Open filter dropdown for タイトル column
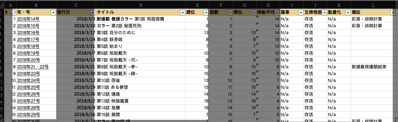 coord(182,12)
